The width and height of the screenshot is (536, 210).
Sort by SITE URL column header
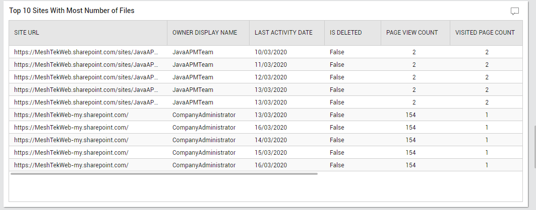click(x=27, y=33)
